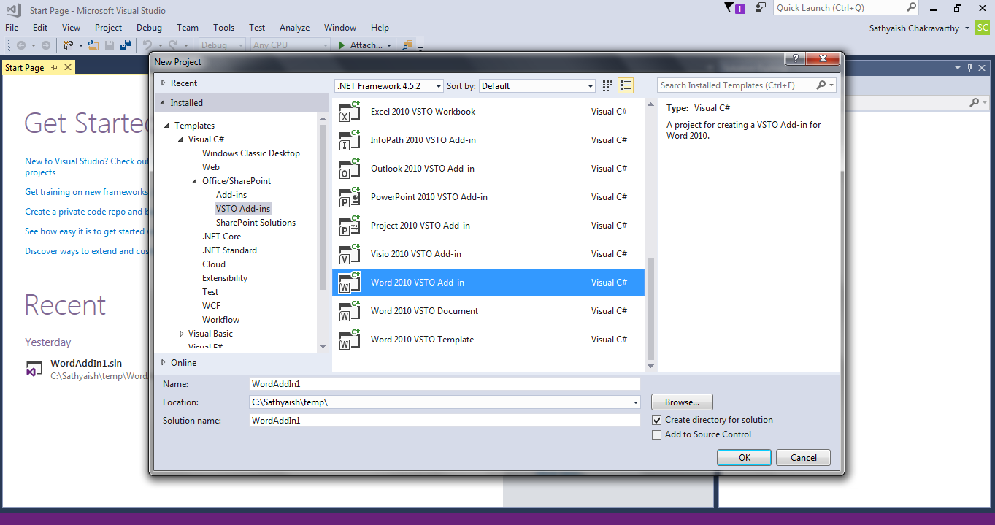
Task: Open the Sort by Default dropdown
Action: click(591, 86)
